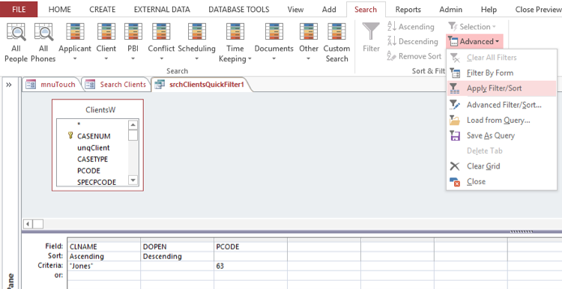562x289 pixels.
Task: Switch to the HOME ribbon tab
Action: 59,10
